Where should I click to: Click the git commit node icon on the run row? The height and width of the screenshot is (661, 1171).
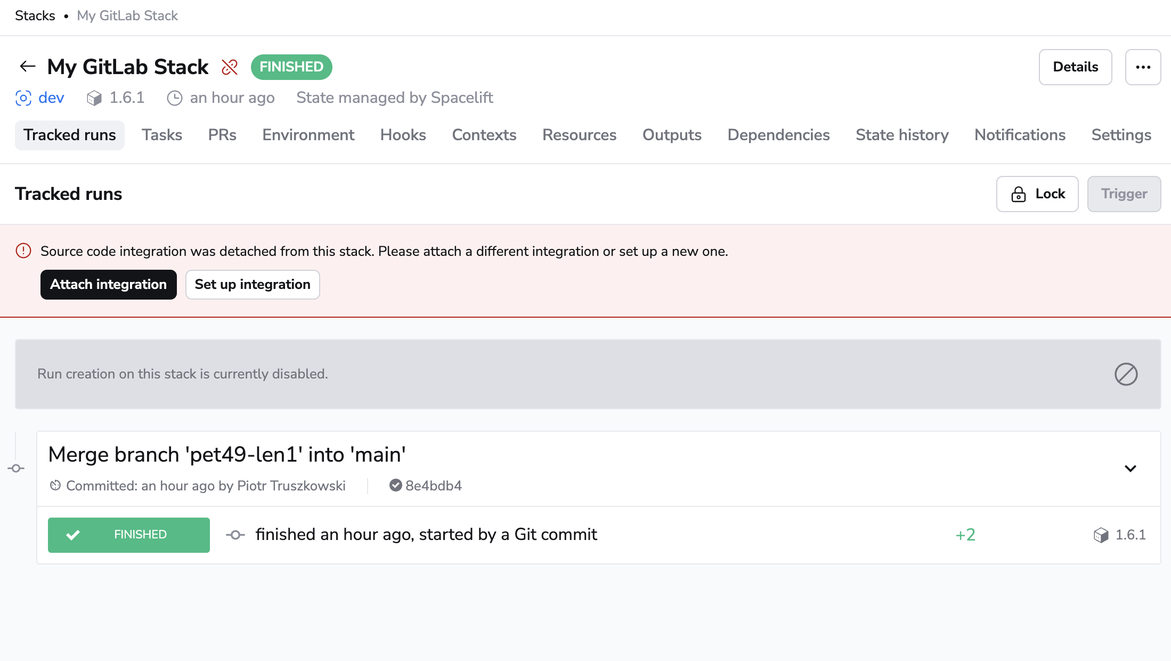[236, 534]
